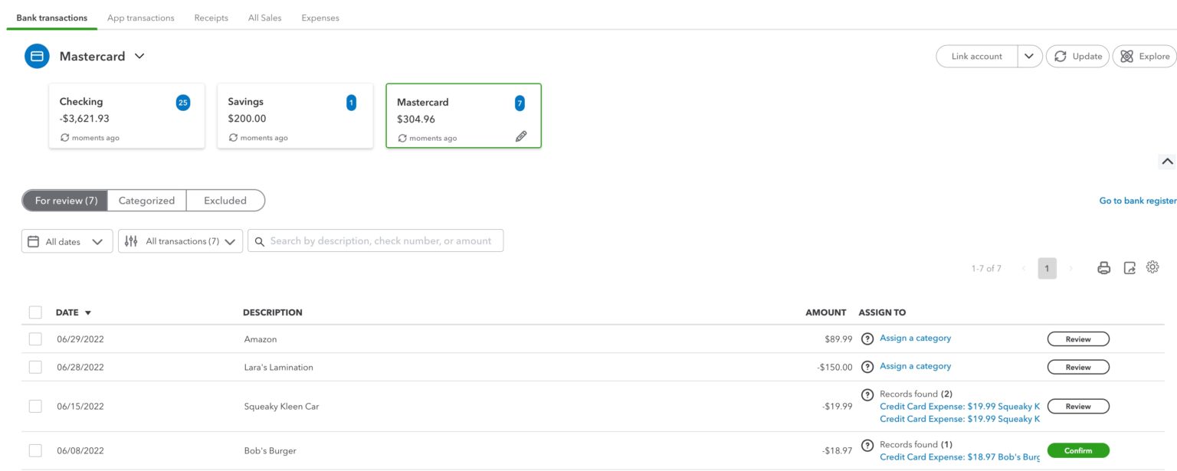Click the calendar icon in All dates
The width and height of the screenshot is (1177, 471).
pyautogui.click(x=31, y=240)
